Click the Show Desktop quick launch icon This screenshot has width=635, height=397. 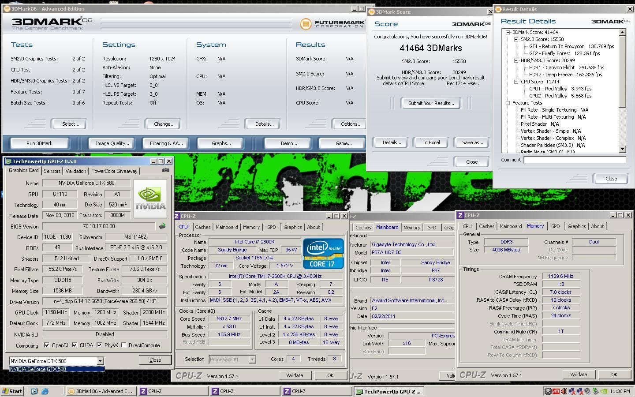(x=34, y=391)
